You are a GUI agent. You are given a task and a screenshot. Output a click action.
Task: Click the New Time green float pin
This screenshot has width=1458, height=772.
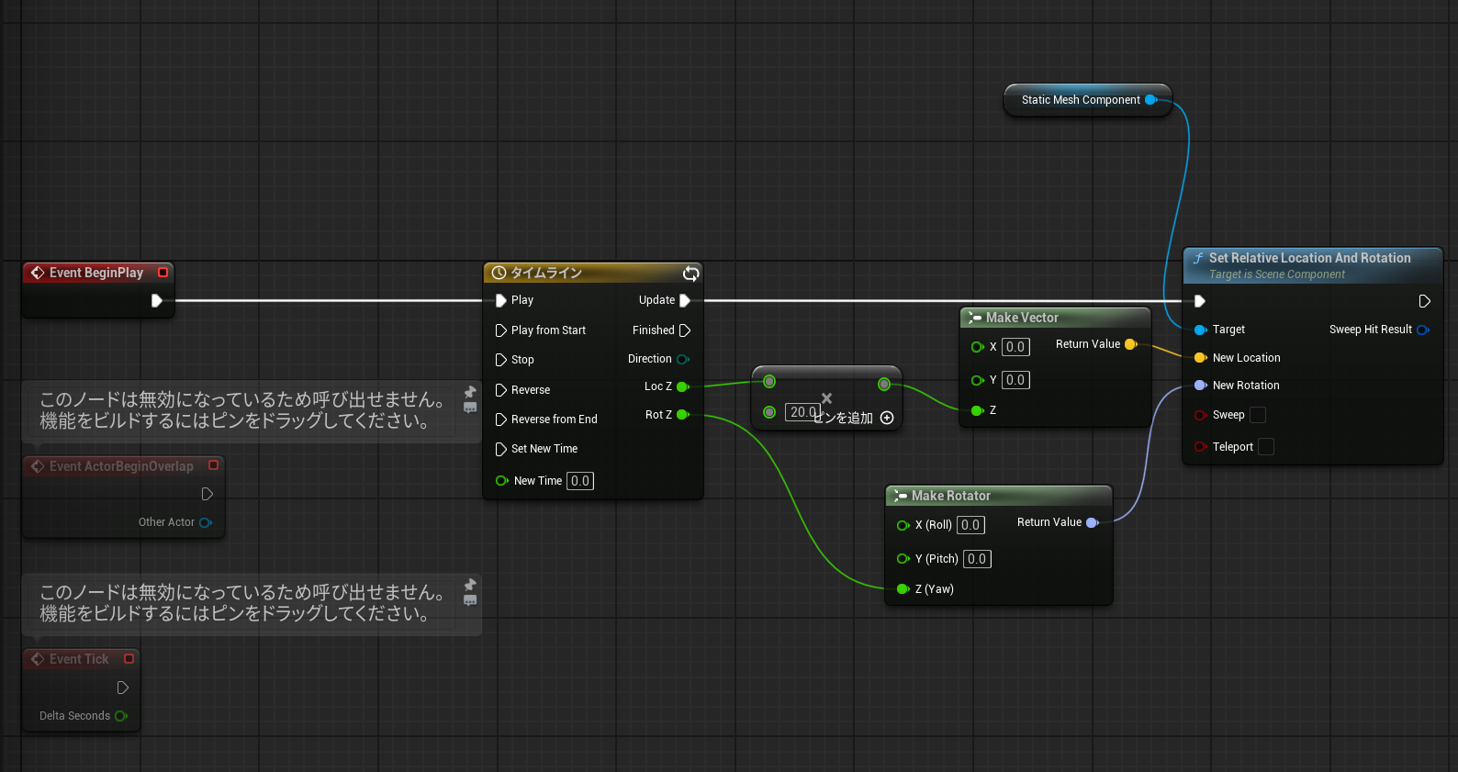tap(502, 481)
